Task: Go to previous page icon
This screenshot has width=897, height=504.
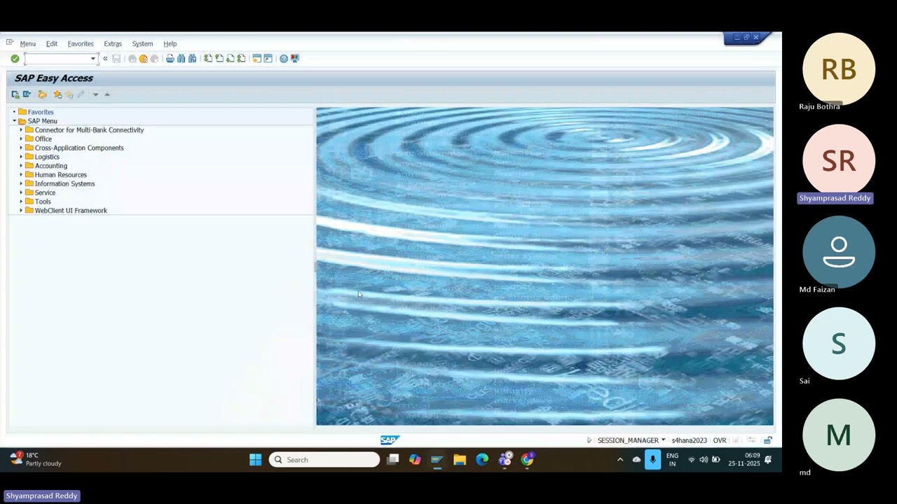Action: click(x=219, y=59)
